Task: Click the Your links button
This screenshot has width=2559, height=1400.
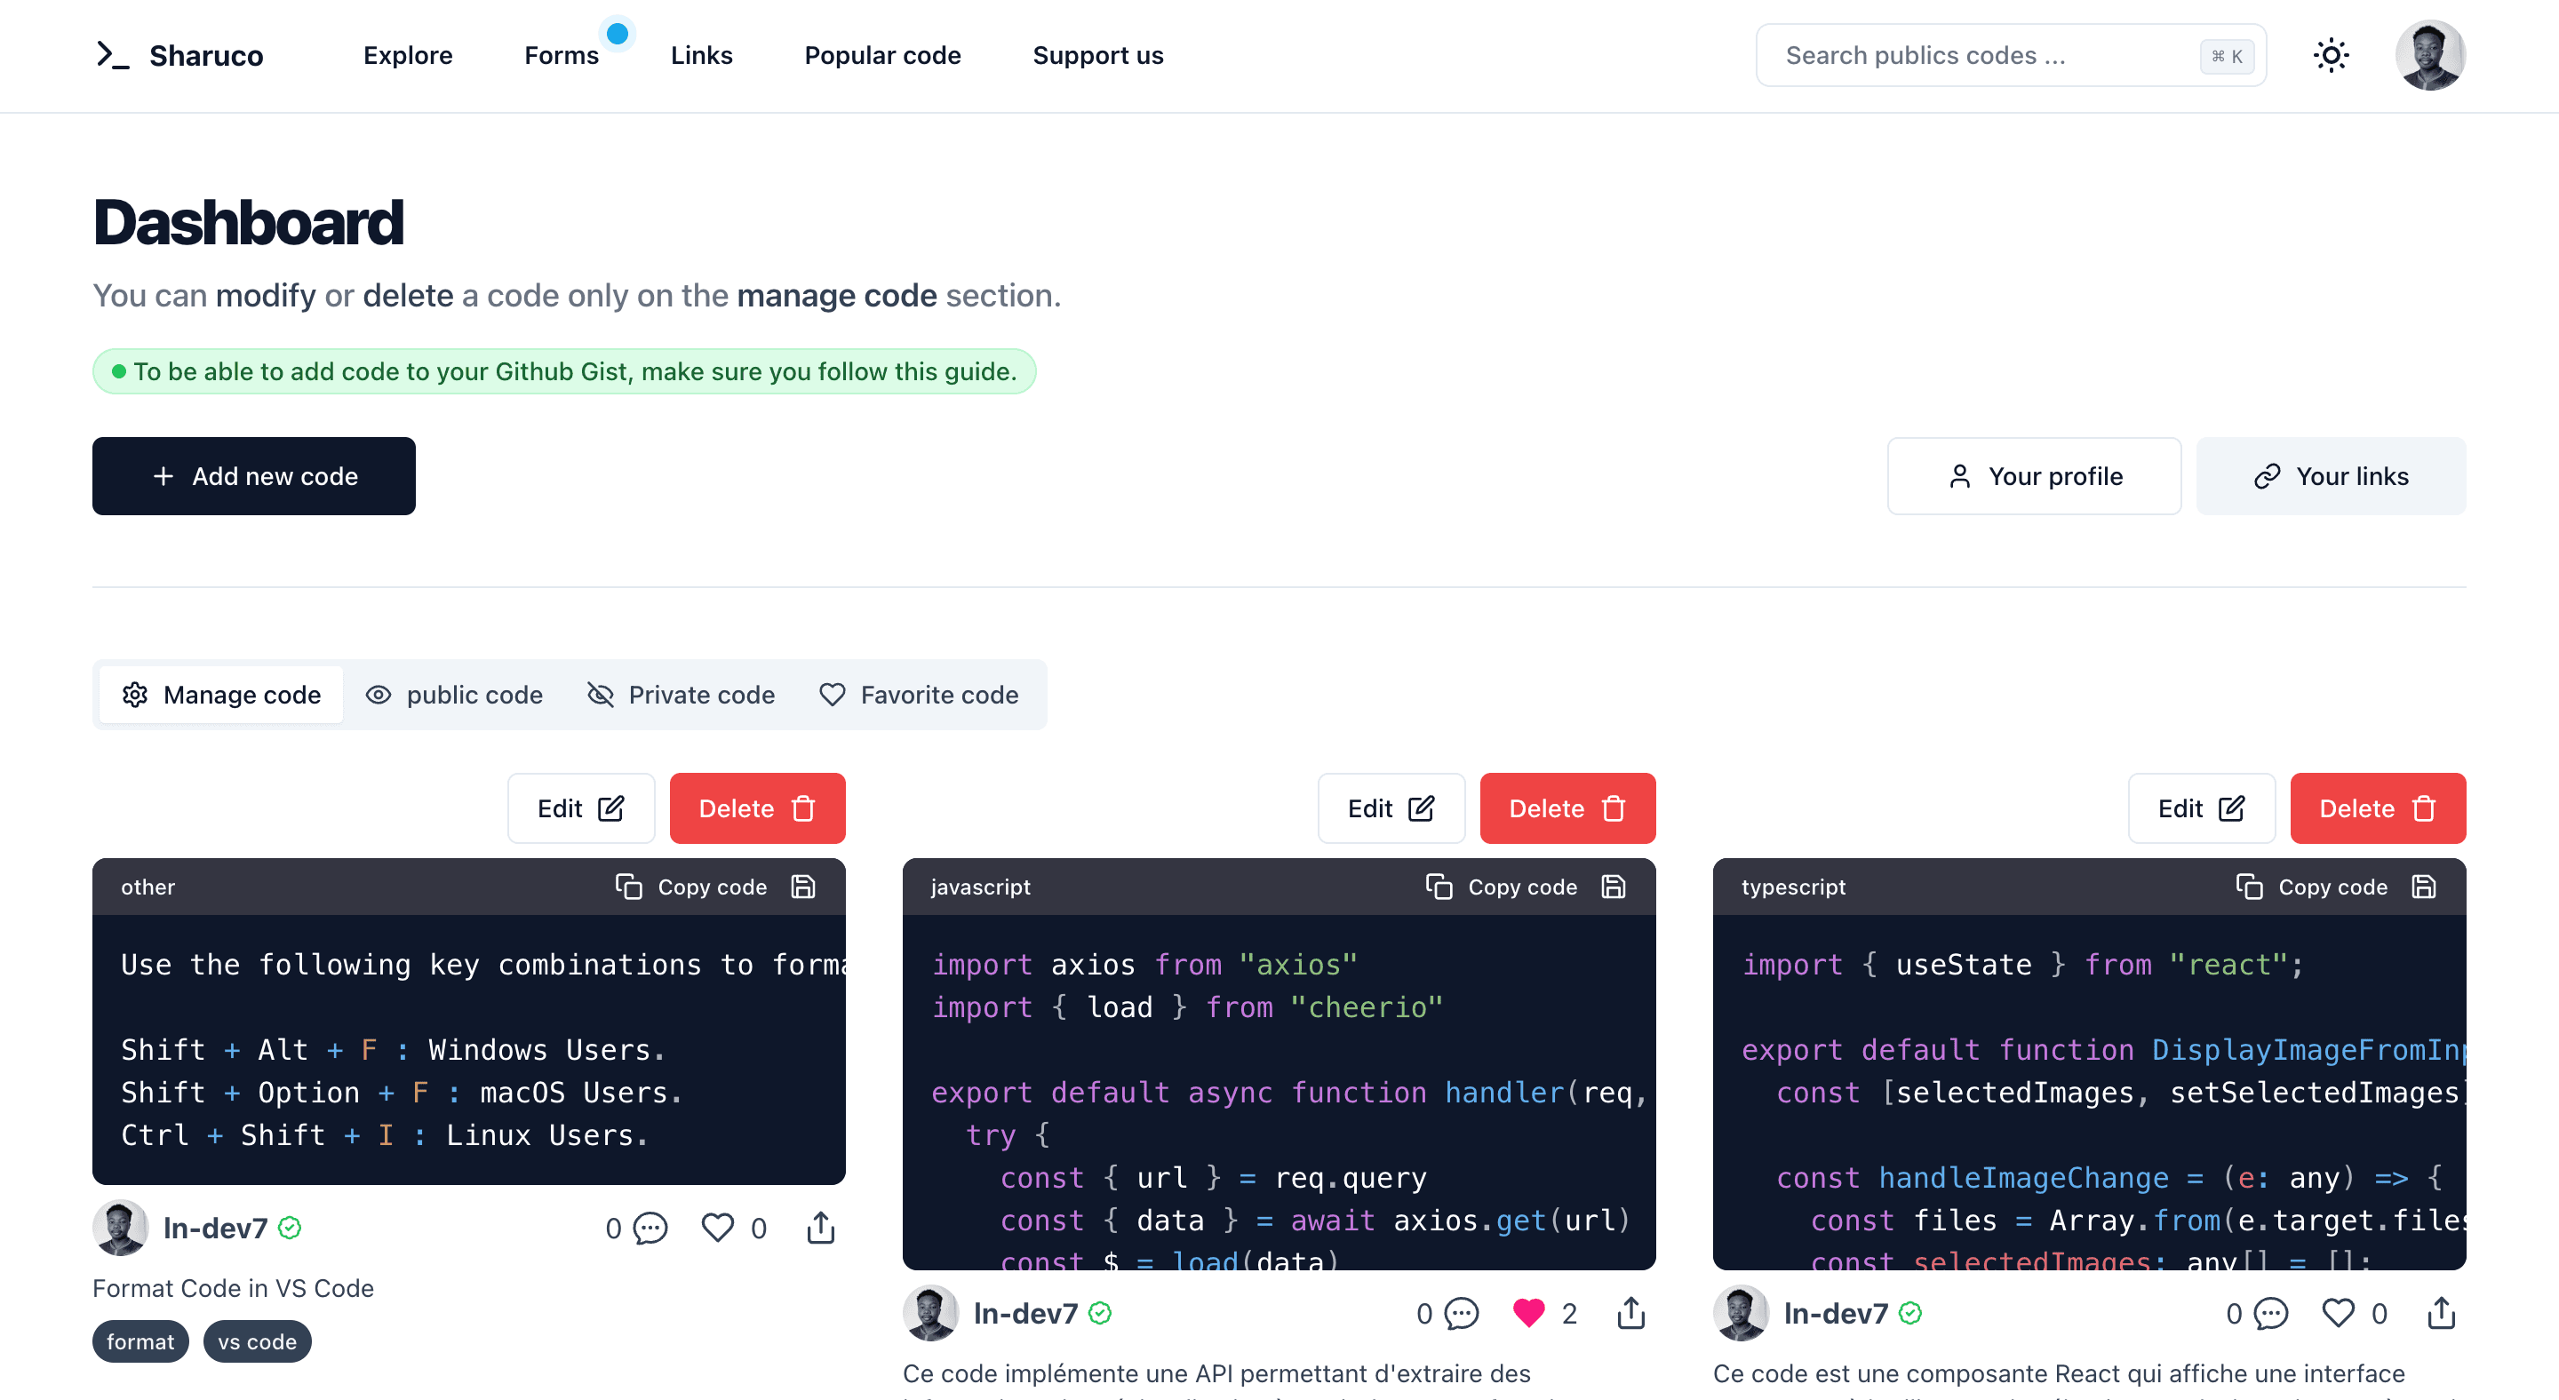Action: [x=2330, y=477]
